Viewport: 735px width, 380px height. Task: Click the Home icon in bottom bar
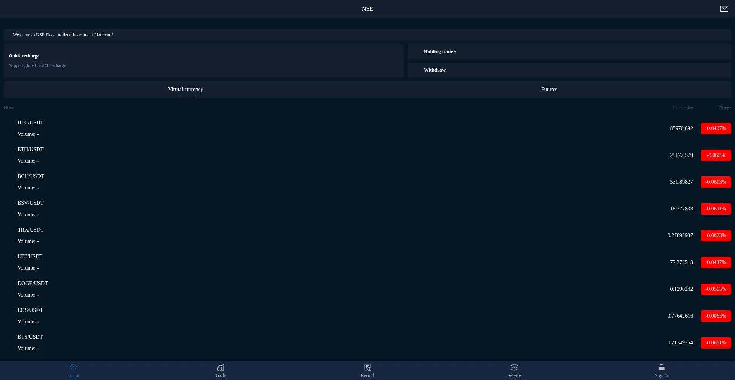point(73,367)
